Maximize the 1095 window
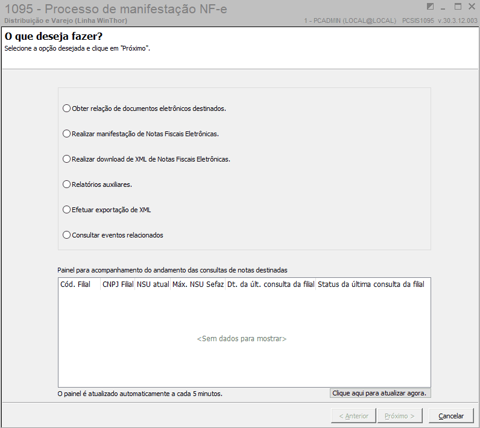This screenshot has width=480, height=428. coord(458,7)
